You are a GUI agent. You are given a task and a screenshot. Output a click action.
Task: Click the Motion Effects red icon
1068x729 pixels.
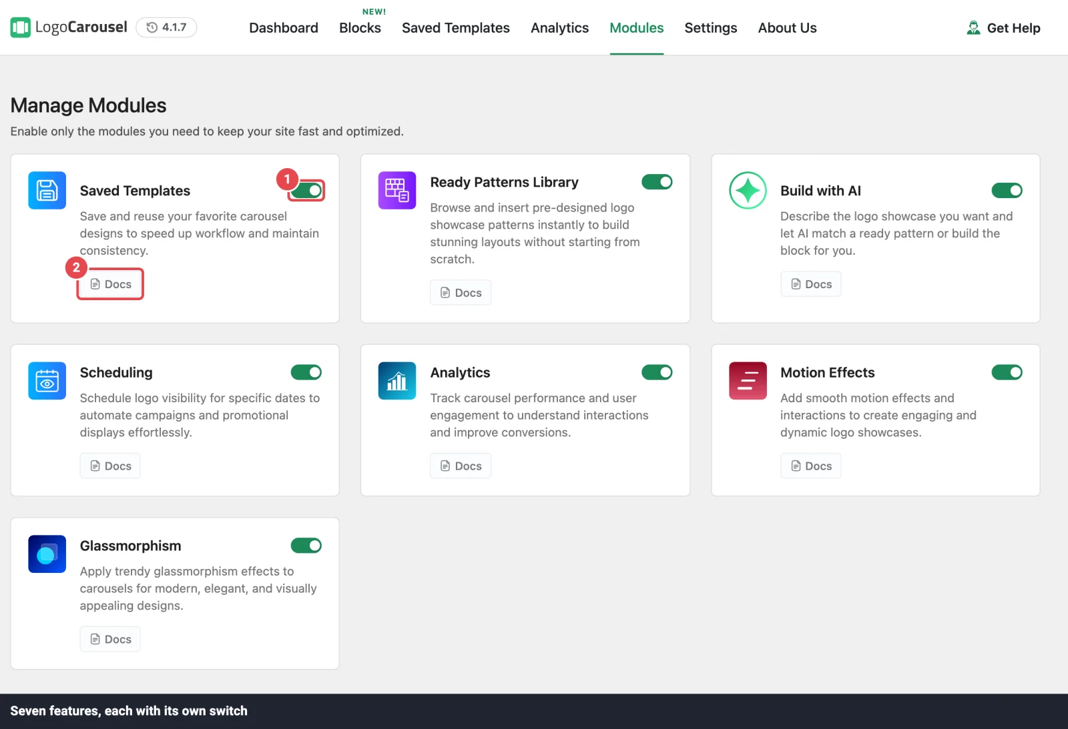click(748, 381)
